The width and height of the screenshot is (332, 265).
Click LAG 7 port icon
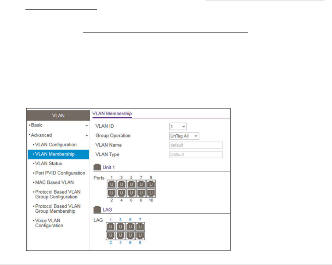(x=140, y=227)
